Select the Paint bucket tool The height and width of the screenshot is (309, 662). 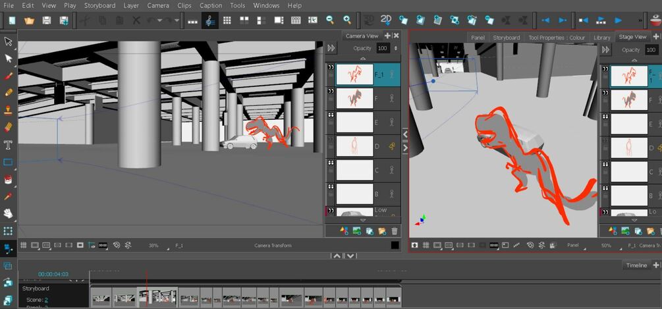coord(8,179)
